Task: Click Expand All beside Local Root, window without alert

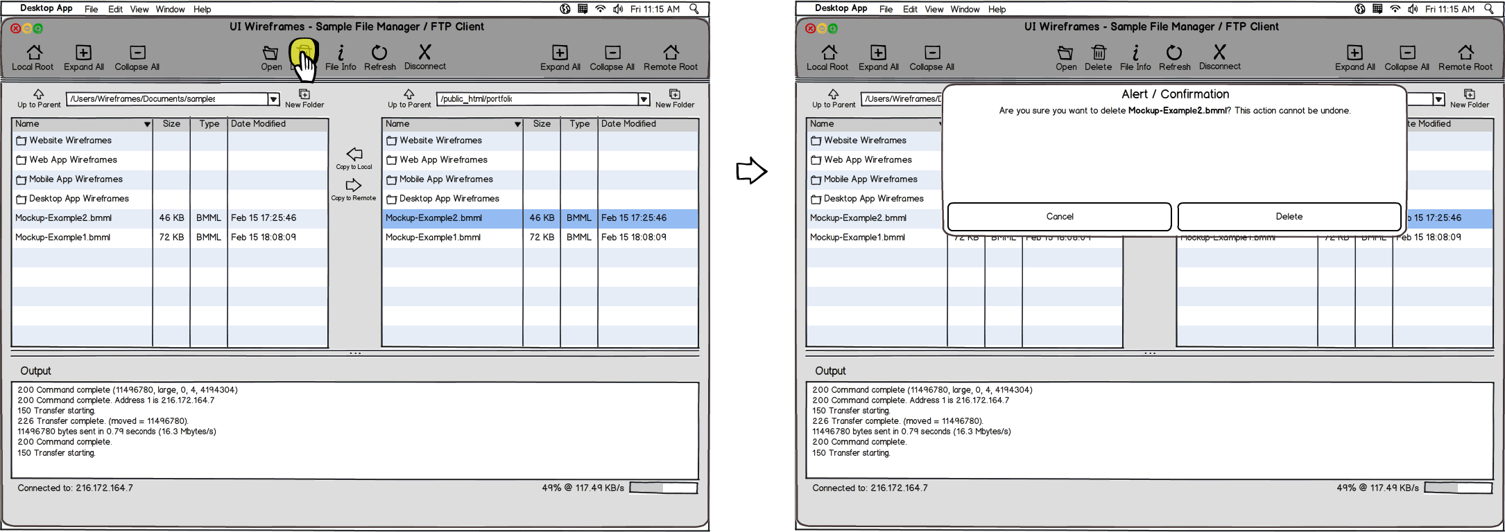Action: [83, 53]
